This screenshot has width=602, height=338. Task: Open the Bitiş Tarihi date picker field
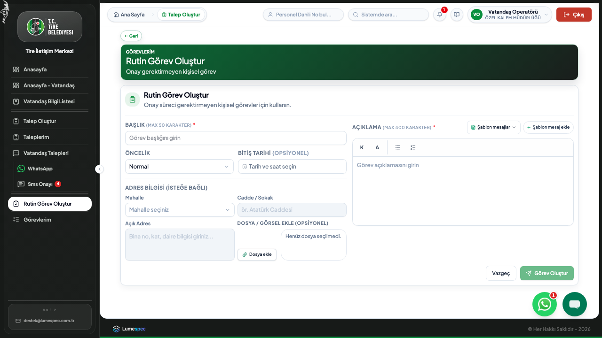292,167
